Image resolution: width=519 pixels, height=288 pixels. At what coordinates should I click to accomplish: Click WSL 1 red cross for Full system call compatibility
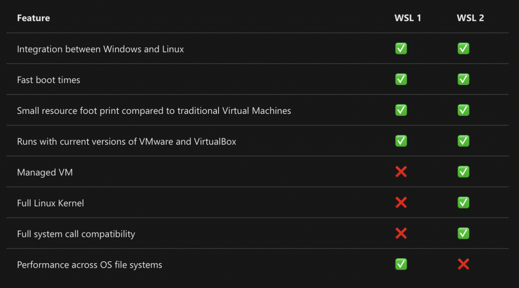401,233
